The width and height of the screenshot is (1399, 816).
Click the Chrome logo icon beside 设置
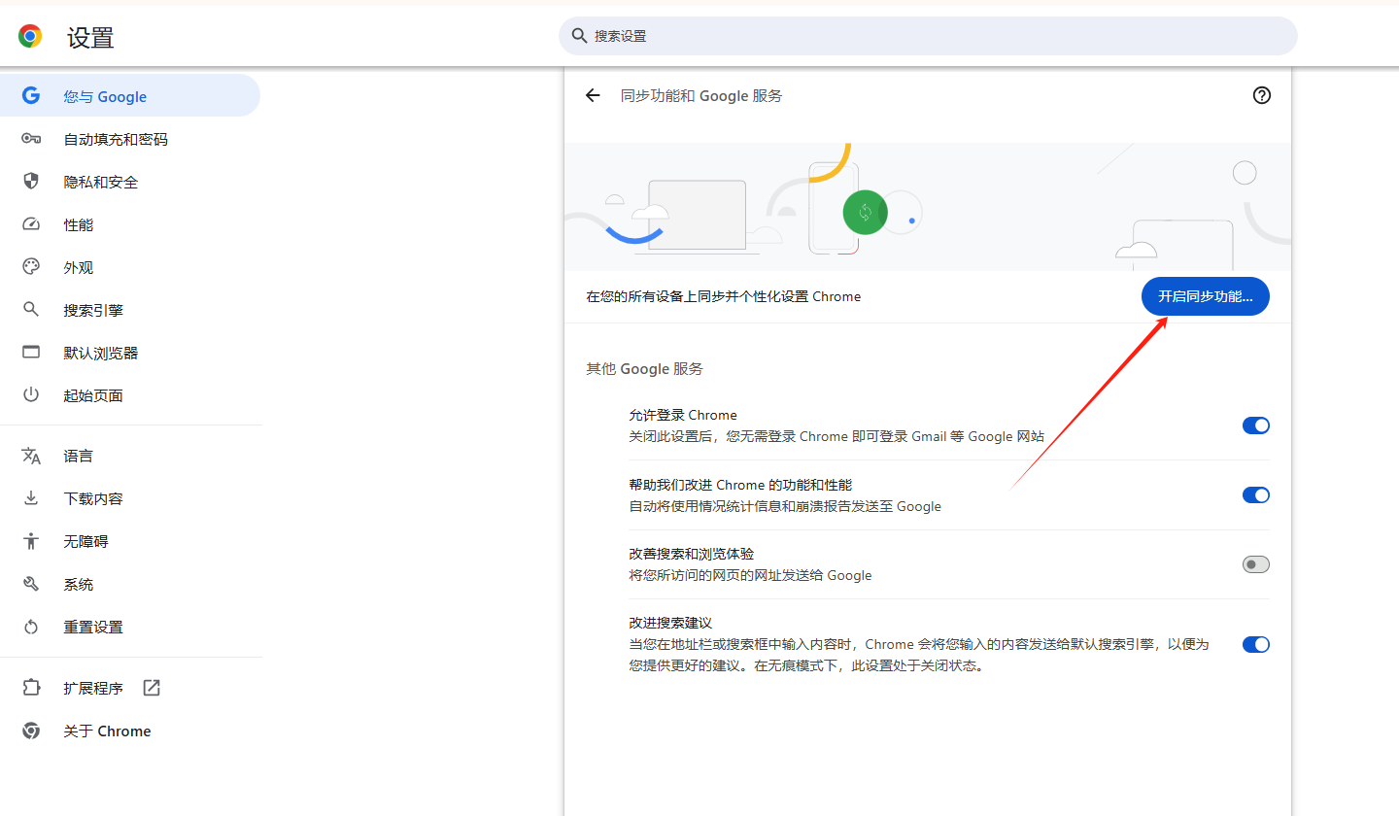30,37
